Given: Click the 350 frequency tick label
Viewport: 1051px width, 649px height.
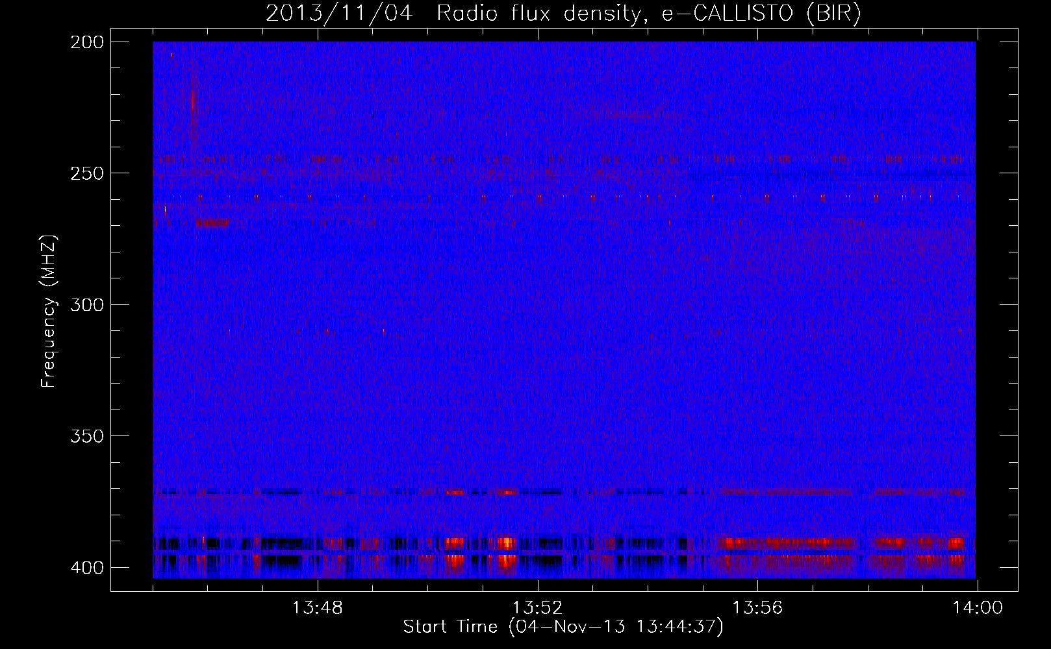Looking at the screenshot, I should click(86, 435).
